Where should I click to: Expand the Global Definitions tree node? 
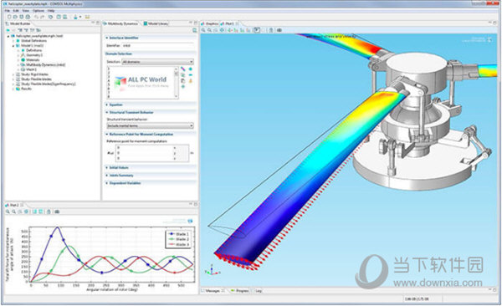pos(13,41)
